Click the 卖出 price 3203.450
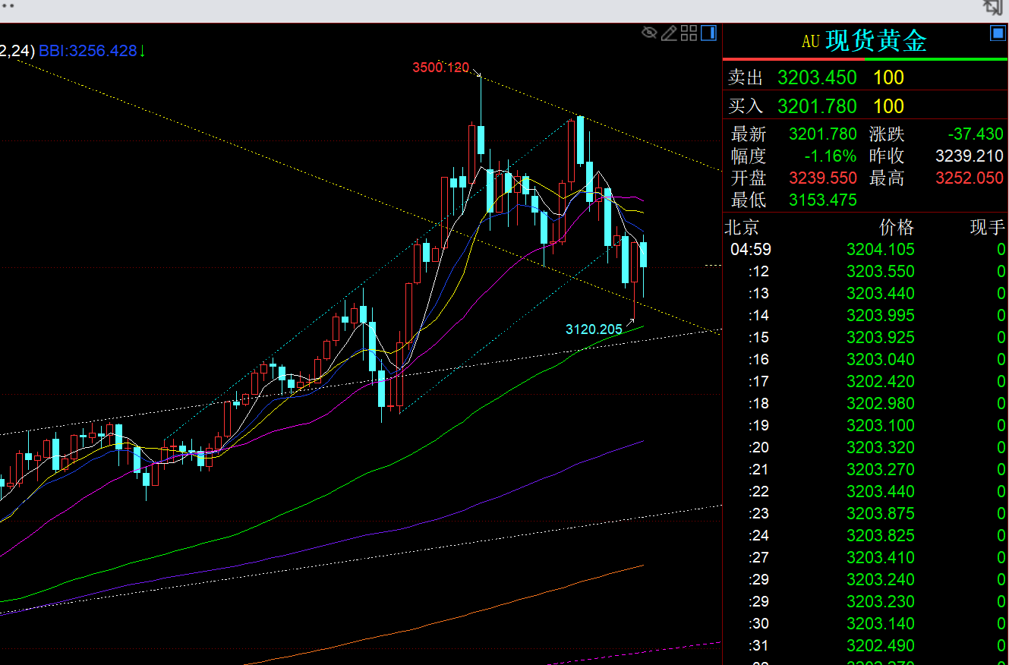1009x665 pixels. pyautogui.click(x=817, y=77)
